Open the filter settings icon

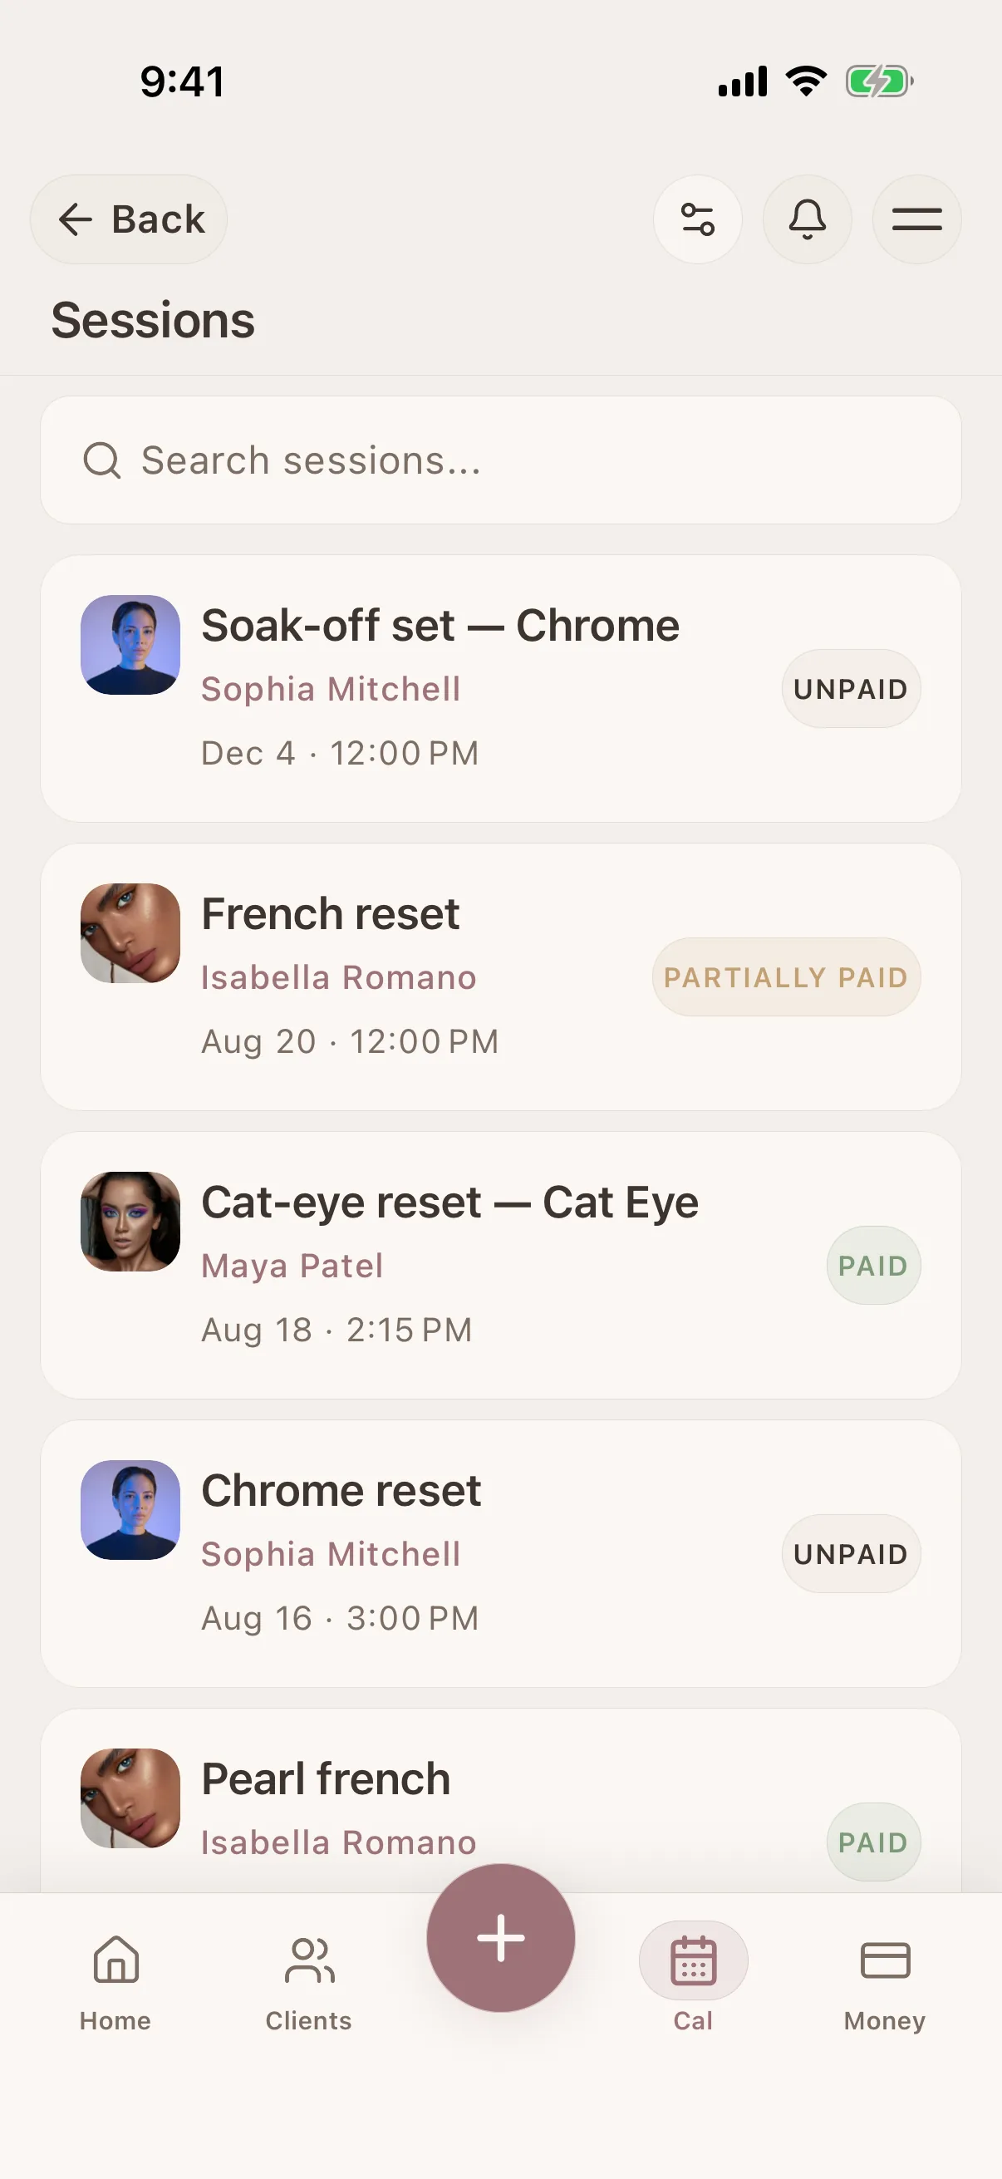tap(698, 219)
